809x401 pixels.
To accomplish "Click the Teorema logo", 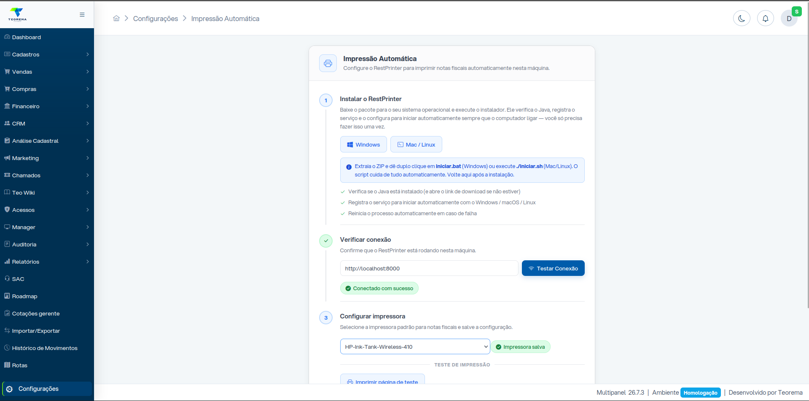I will (x=17, y=14).
